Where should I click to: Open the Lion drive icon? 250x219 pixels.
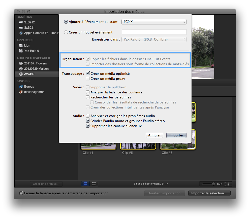21,45
